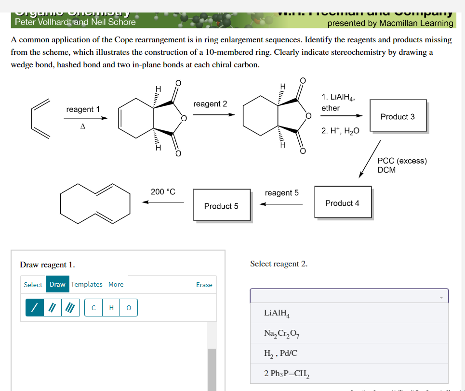
Task: Click the H atom button
Action: (110, 308)
